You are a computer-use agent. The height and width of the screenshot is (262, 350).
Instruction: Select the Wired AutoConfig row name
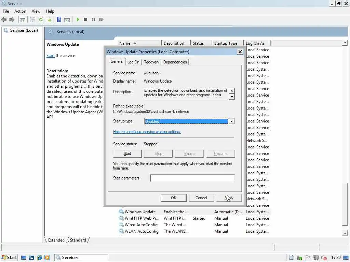[x=141, y=225]
